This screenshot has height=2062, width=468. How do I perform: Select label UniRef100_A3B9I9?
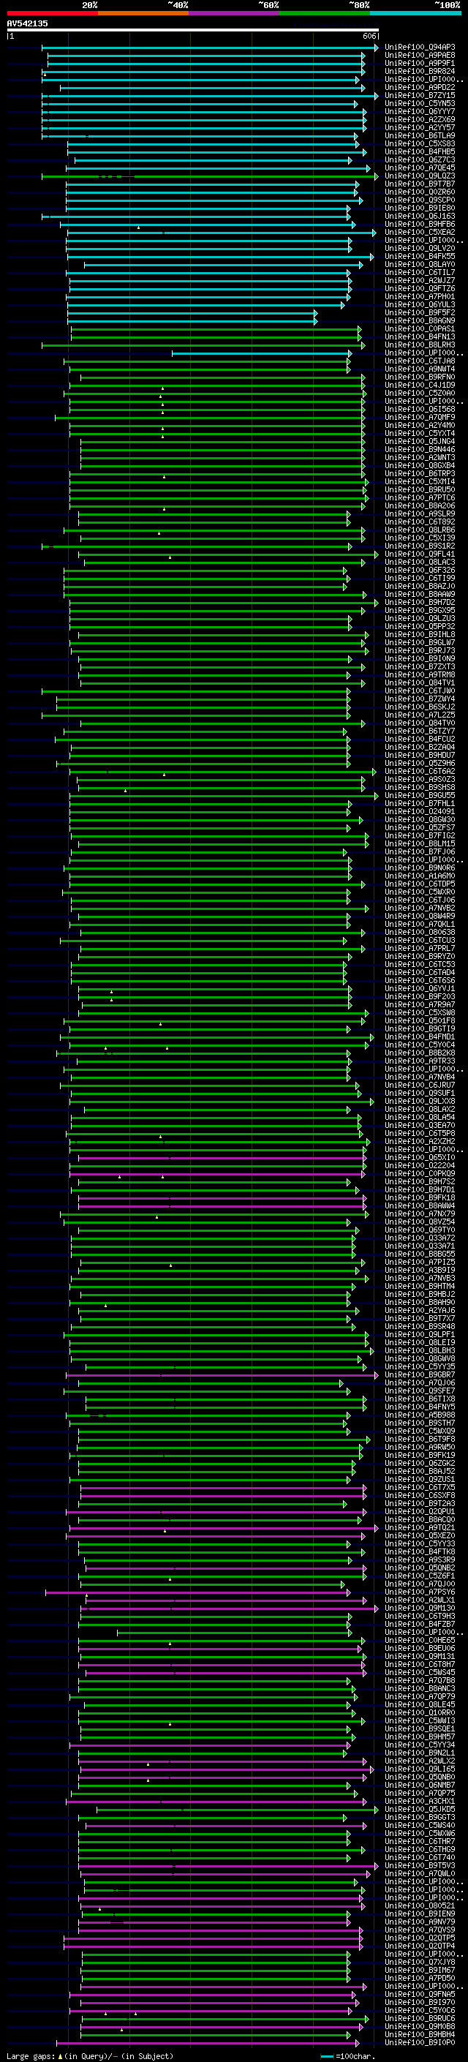420,1271
